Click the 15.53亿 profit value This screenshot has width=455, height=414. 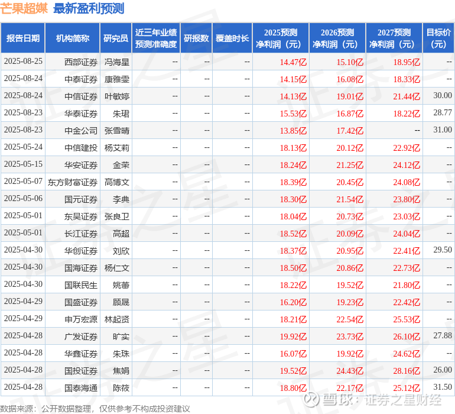(293, 114)
